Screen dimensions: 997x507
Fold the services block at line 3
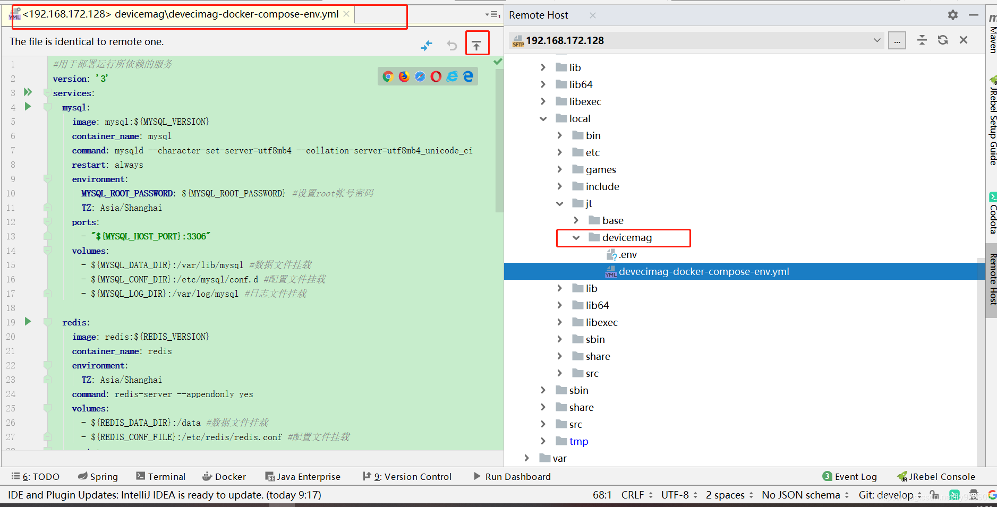coord(47,93)
